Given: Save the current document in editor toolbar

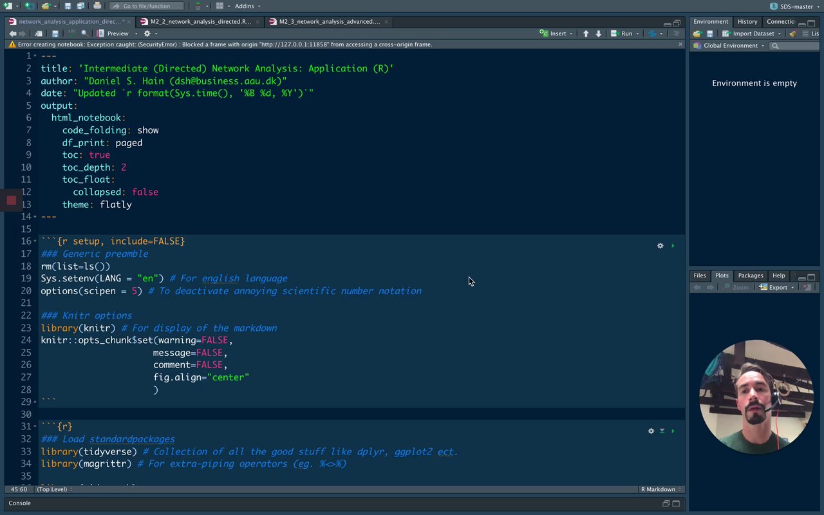Looking at the screenshot, I should 55,33.
